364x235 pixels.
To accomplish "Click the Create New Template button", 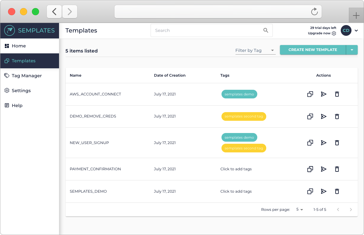I will [x=313, y=50].
